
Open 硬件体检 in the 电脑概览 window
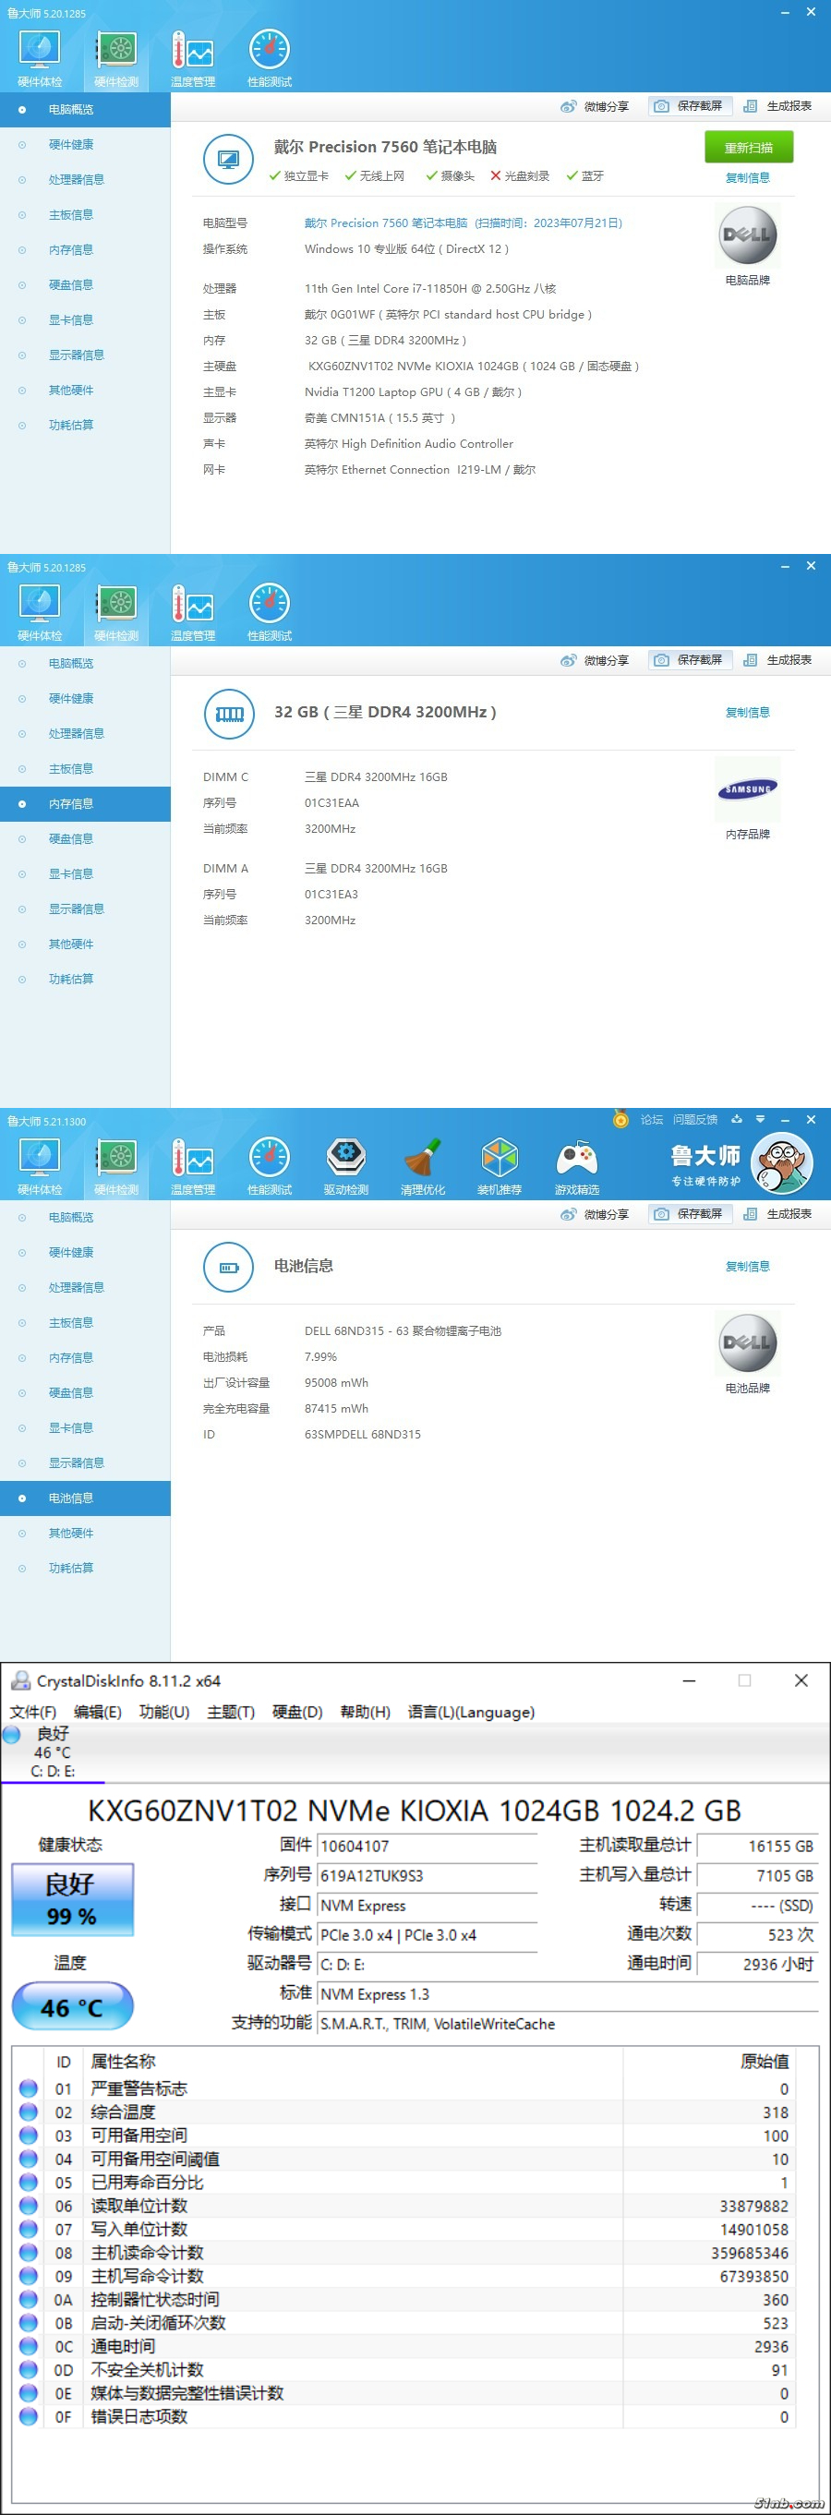(x=39, y=58)
